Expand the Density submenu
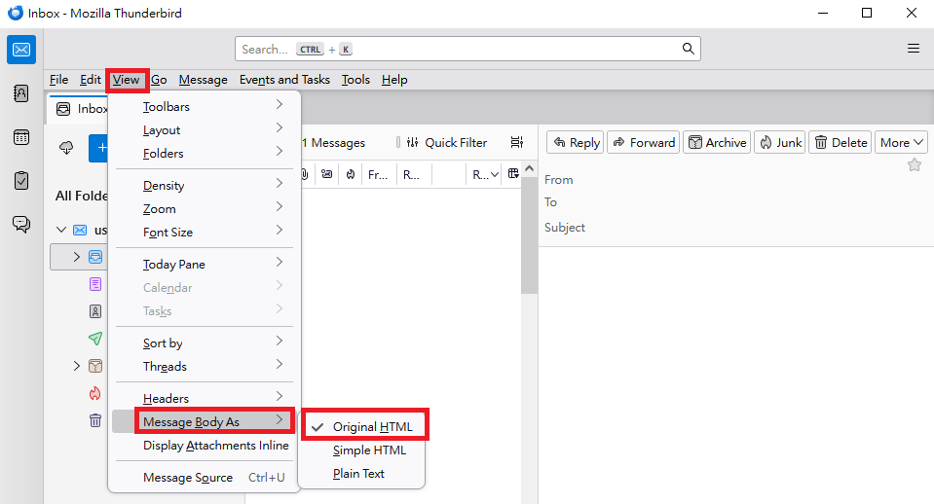Image resolution: width=934 pixels, height=504 pixels. 204,186
